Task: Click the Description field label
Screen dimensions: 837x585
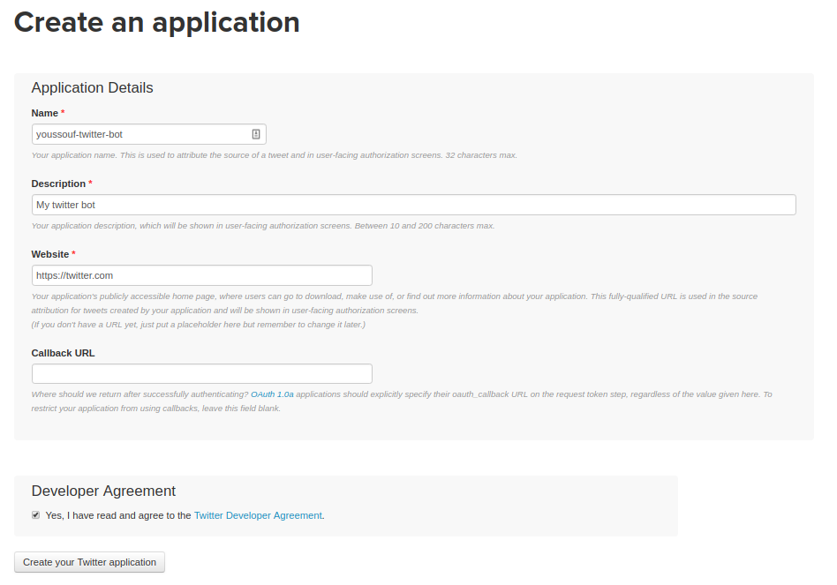Action: point(58,184)
